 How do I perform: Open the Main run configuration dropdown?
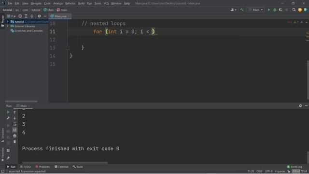[x=256, y=10]
